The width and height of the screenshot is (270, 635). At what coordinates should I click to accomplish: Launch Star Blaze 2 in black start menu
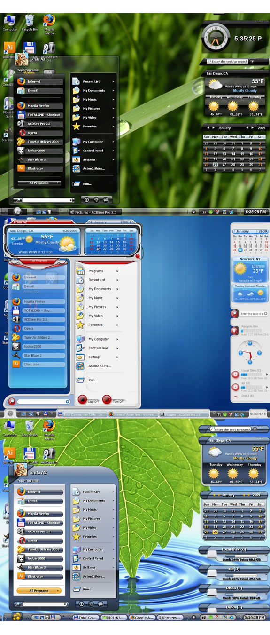pyautogui.click(x=39, y=159)
